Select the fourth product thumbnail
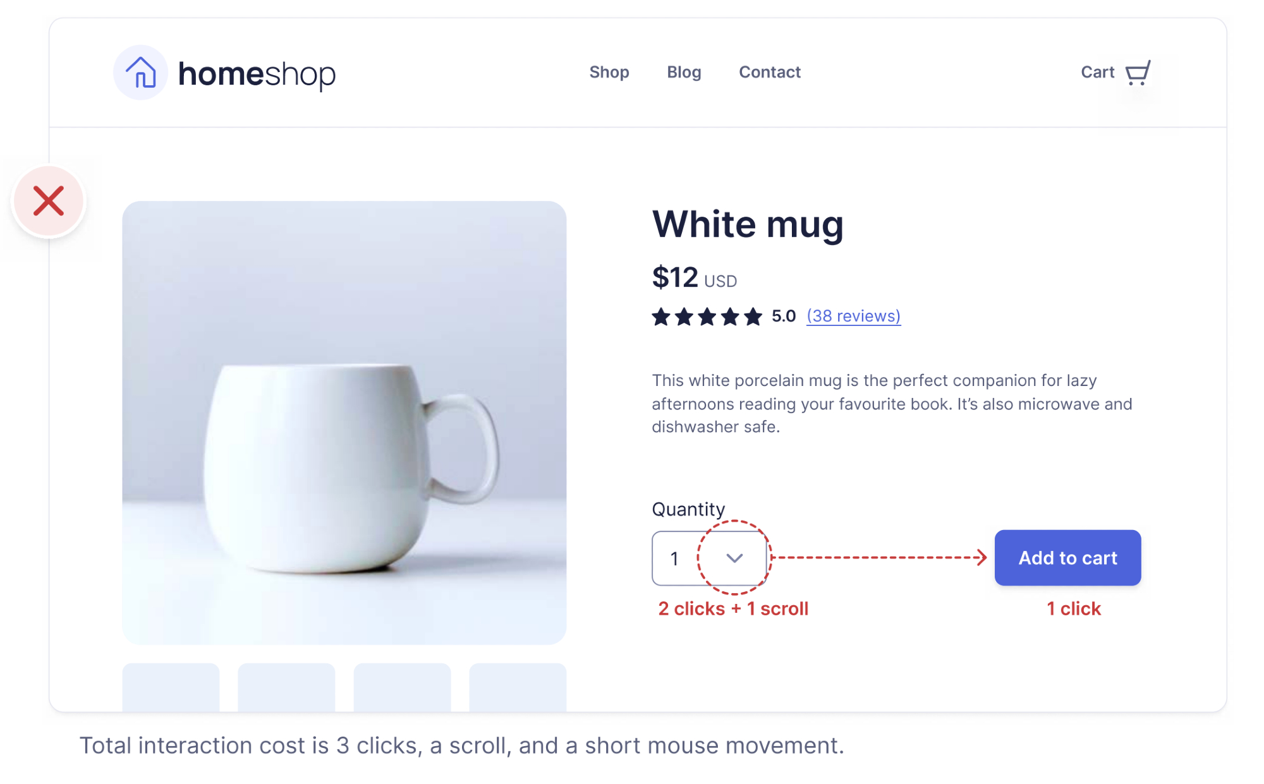Screen dimensions: 1264x784 click(x=518, y=687)
